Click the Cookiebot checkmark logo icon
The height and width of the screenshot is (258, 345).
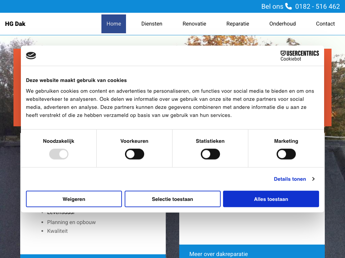coord(31,56)
